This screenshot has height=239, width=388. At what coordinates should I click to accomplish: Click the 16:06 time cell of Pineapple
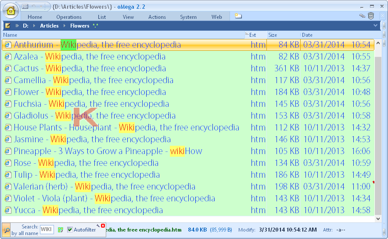coord(361,151)
